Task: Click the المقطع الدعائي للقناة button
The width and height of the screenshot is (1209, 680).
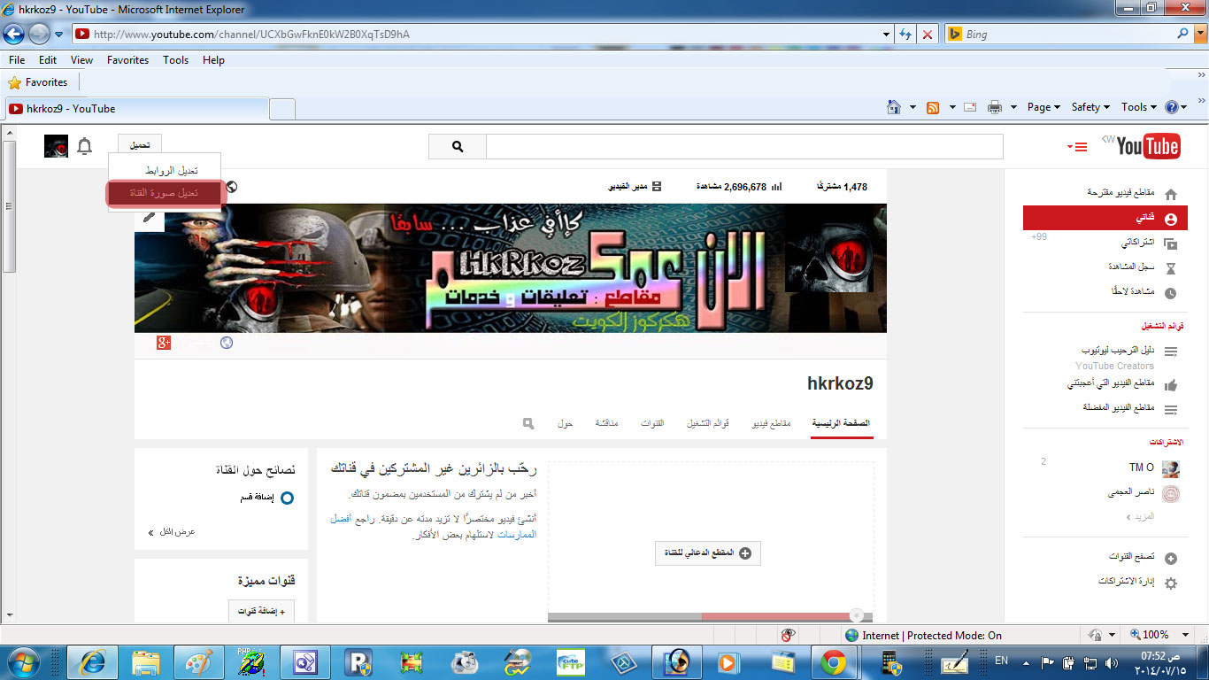Action: (708, 553)
